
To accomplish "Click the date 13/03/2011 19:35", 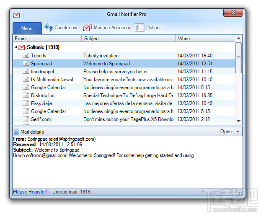I will [x=195, y=95].
